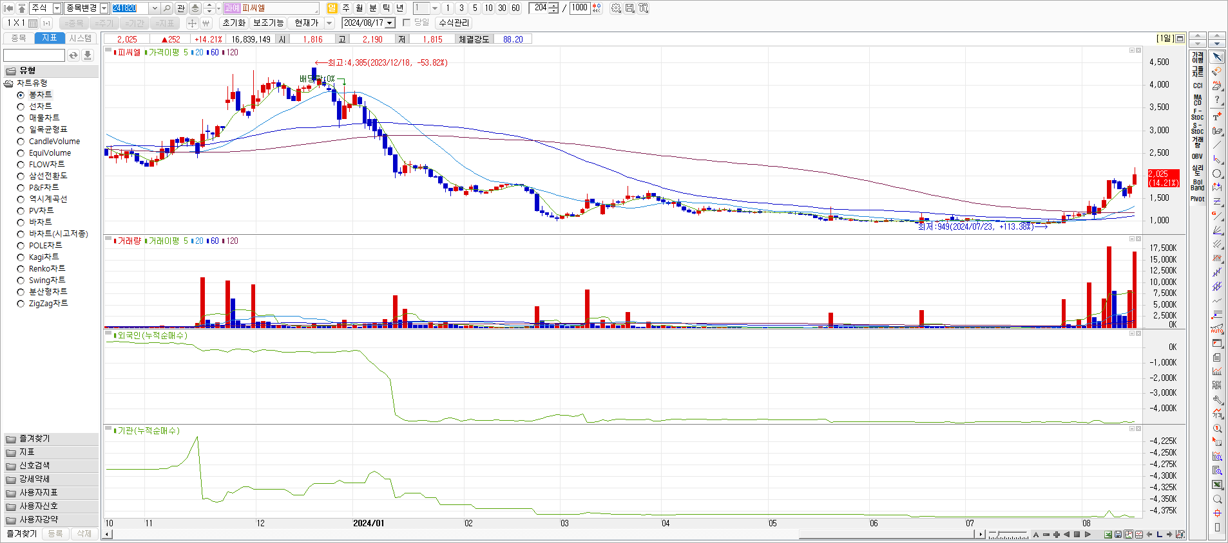Screen dimensions: 1228x543
Task: Click the 수식관리 button
Action: tap(454, 23)
